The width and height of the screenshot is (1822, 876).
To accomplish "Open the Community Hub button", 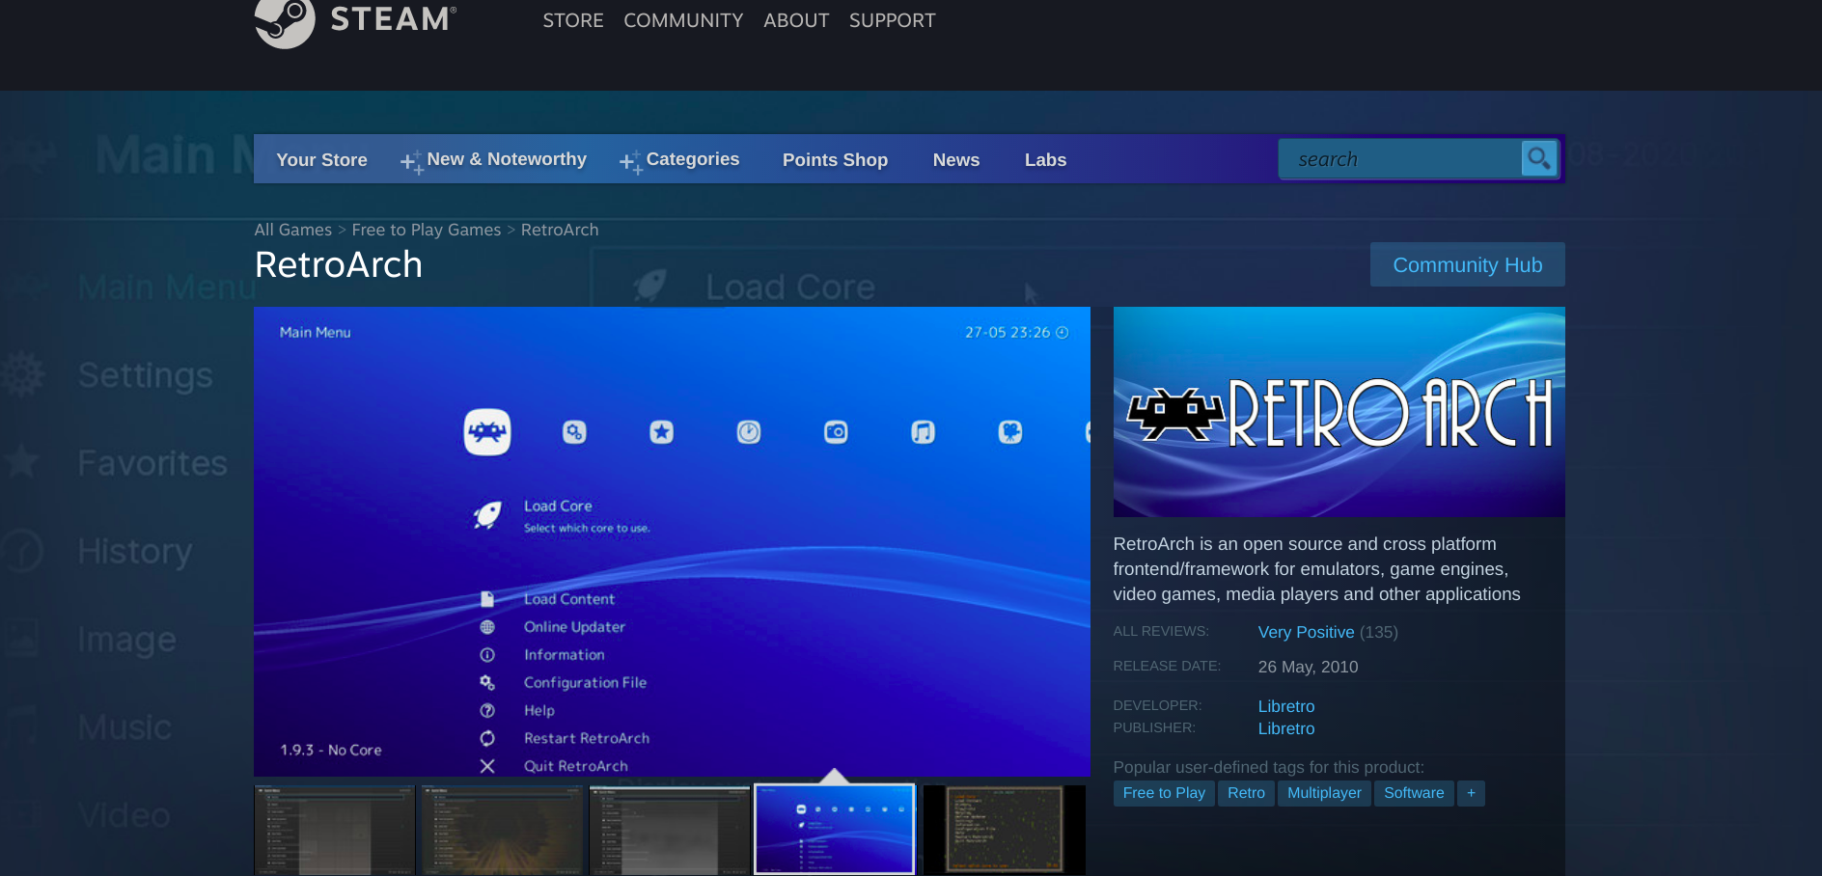I will click(x=1467, y=264).
